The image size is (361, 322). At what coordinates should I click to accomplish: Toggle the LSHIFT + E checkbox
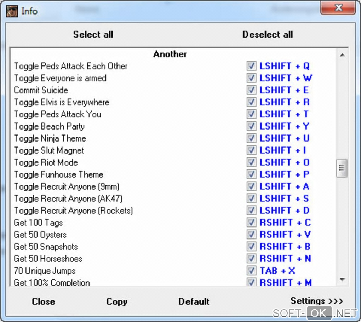(x=251, y=90)
